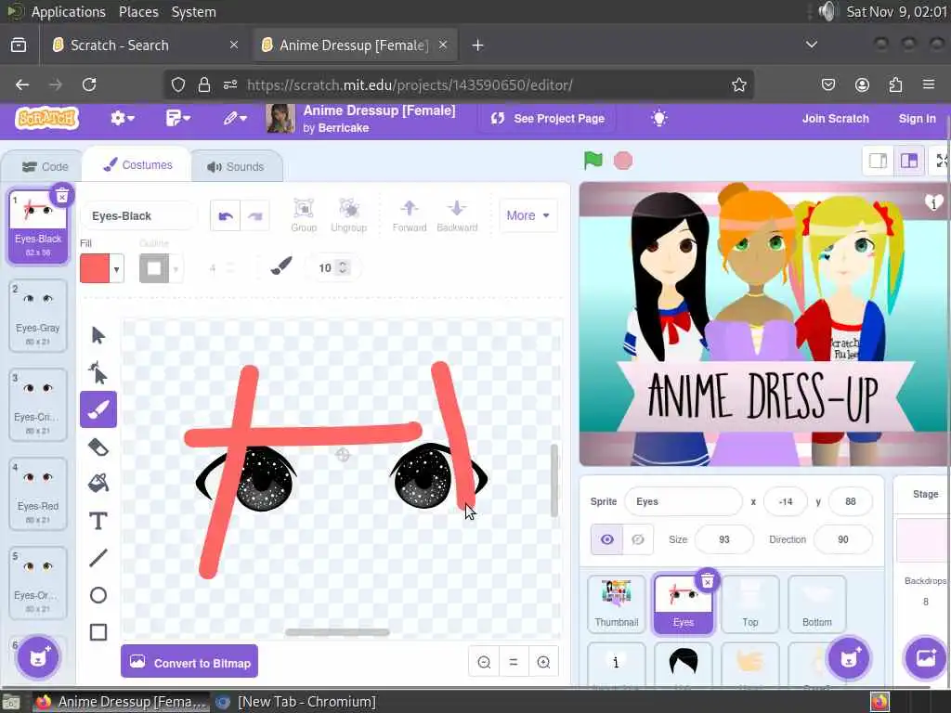Switch to the Sounds tab
The width and height of the screenshot is (951, 713).
pyautogui.click(x=235, y=167)
